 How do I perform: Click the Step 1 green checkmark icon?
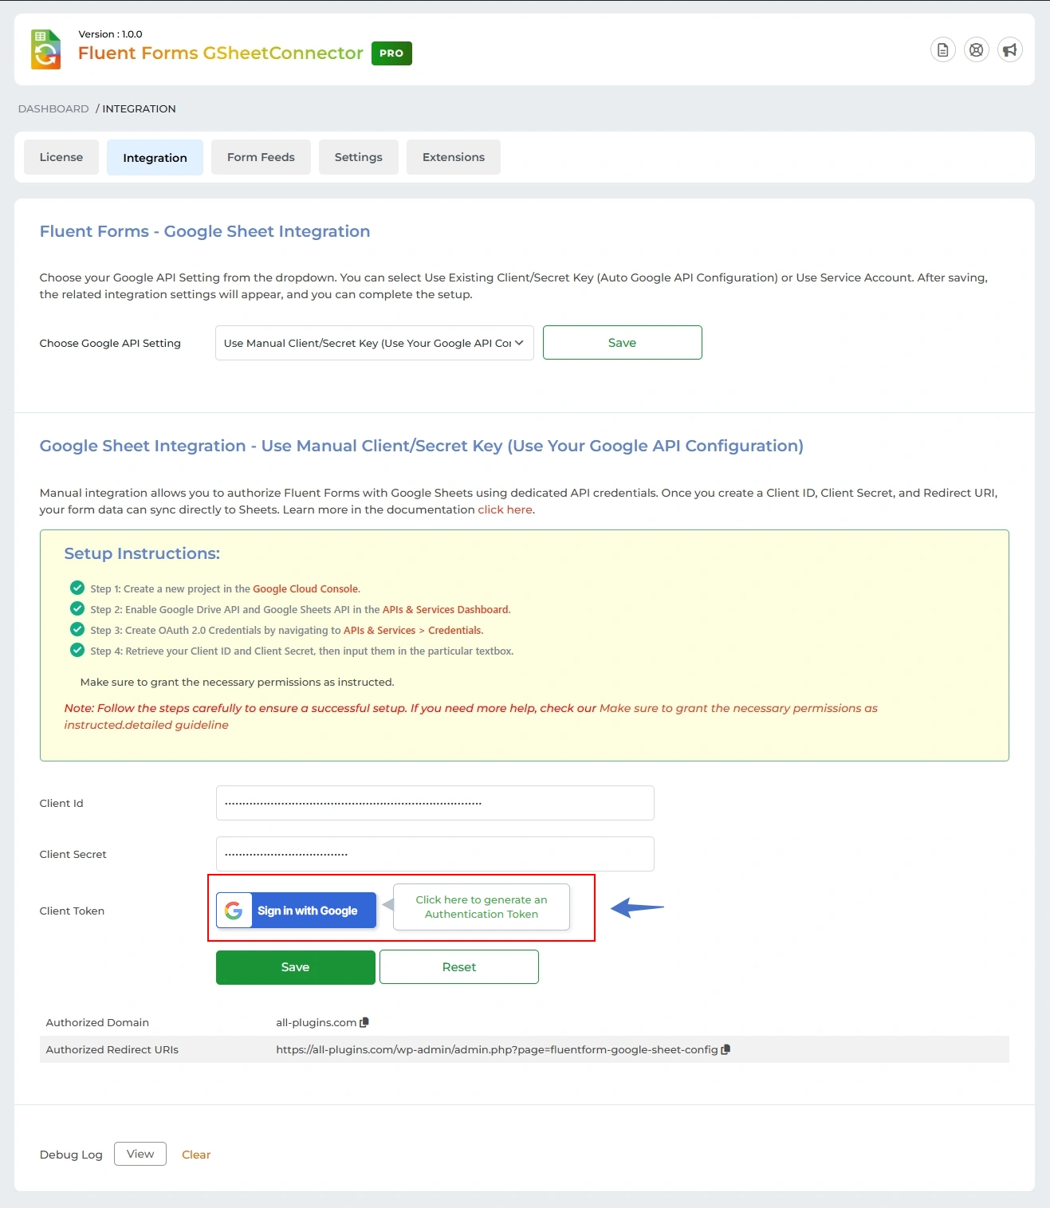[x=77, y=588]
